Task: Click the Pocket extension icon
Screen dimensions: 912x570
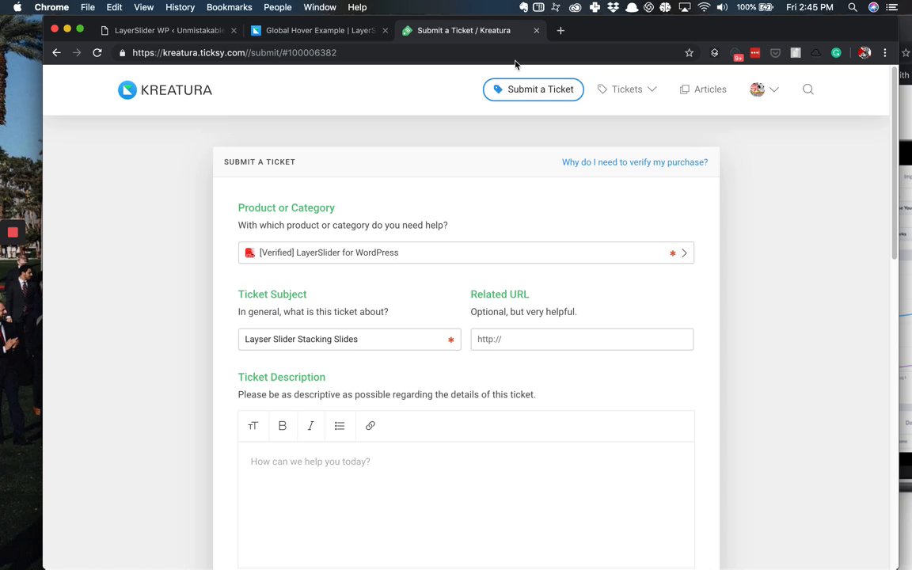Action: tap(775, 53)
